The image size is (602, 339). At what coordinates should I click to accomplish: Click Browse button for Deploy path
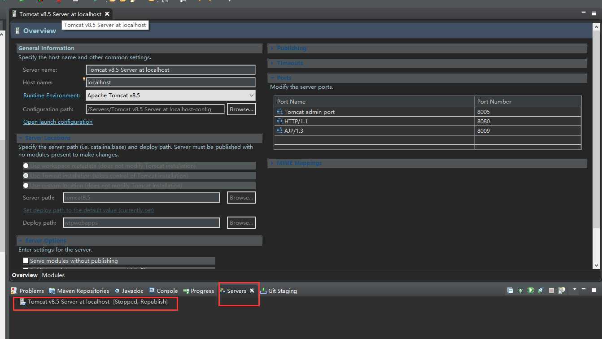click(241, 222)
